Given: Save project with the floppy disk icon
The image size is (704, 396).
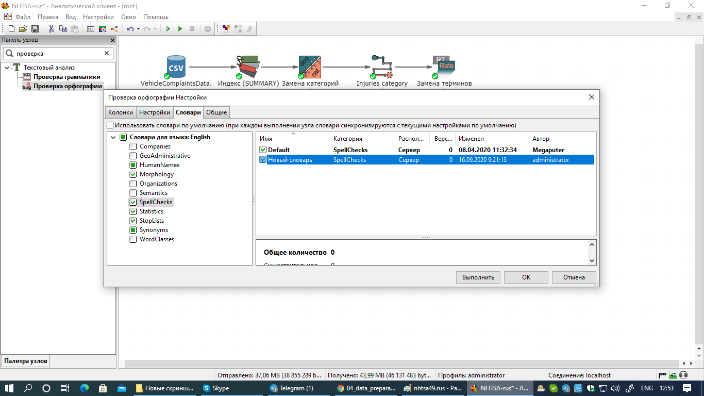Looking at the screenshot, I should [x=35, y=29].
